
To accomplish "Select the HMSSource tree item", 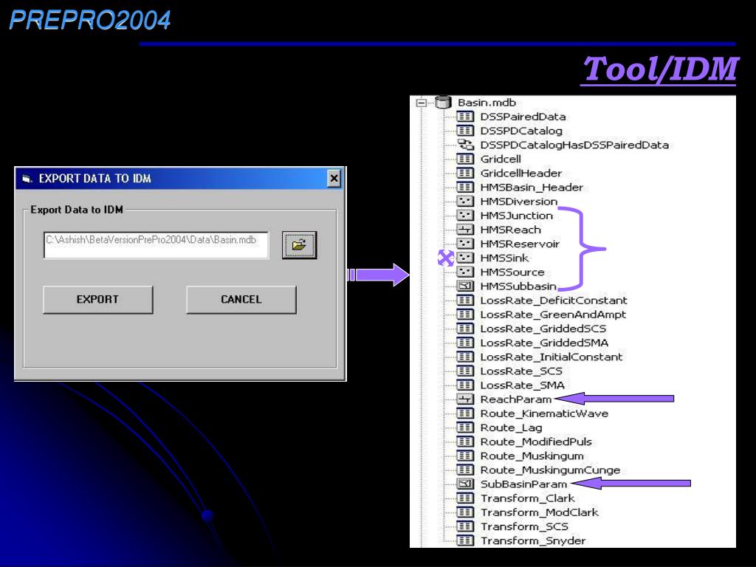I will (512, 272).
